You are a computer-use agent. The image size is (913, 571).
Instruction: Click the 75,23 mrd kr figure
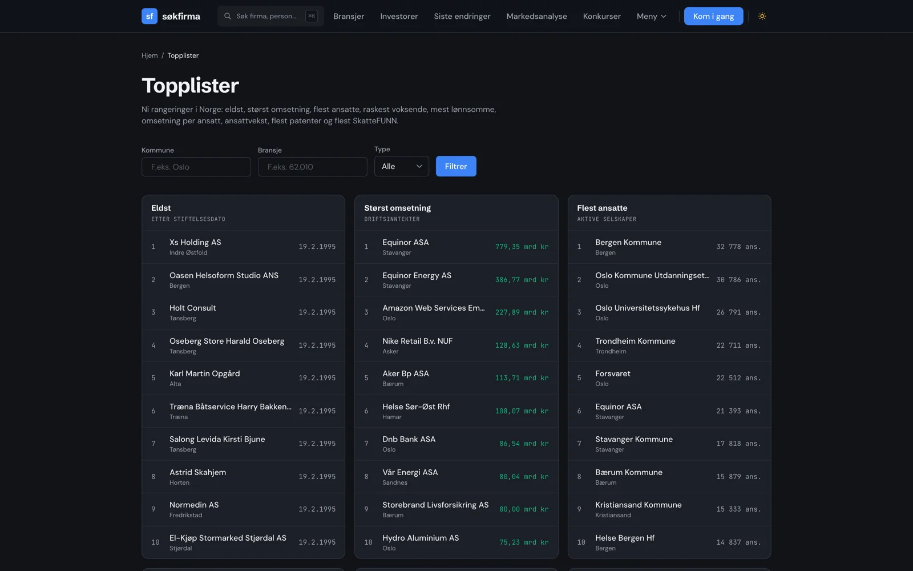point(524,542)
